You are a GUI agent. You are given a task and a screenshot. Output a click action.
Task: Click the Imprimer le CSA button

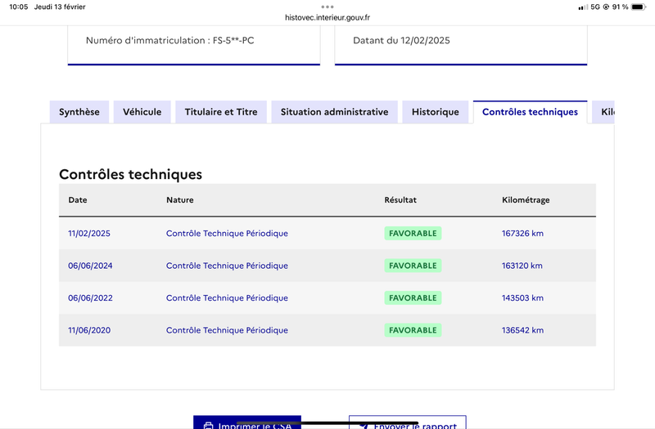tap(247, 422)
